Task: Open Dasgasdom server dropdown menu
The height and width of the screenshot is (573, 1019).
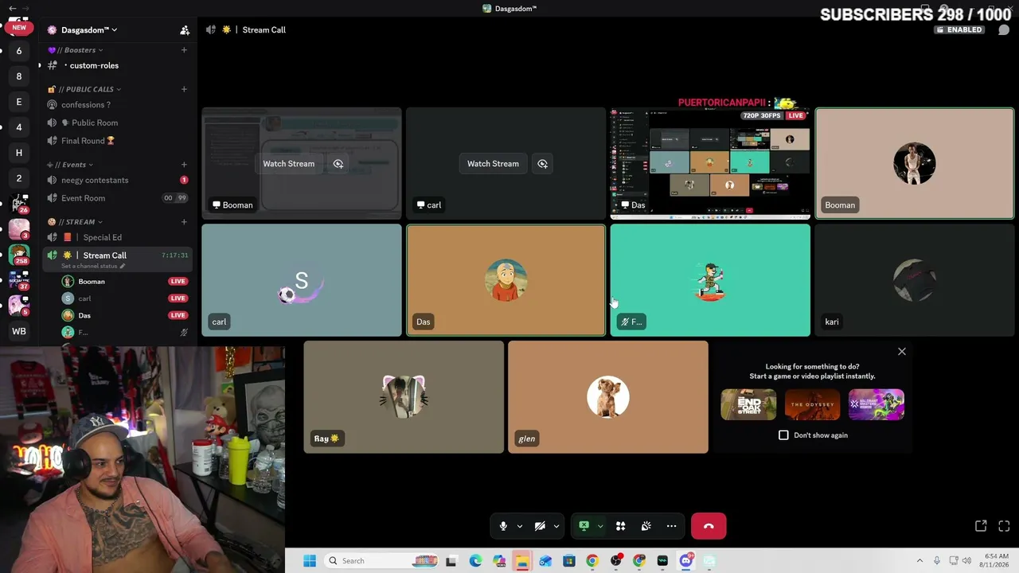Action: pos(89,30)
